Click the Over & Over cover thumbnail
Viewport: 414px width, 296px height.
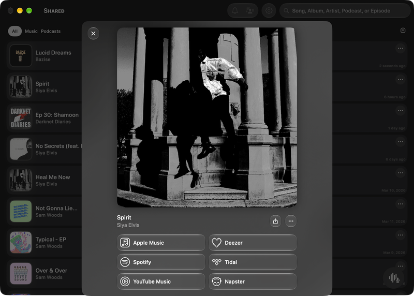pos(21,274)
